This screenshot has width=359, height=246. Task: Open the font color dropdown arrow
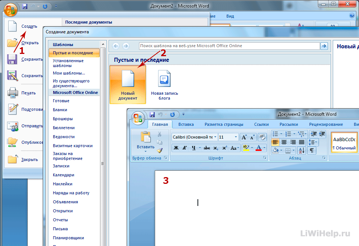[x=265, y=148]
